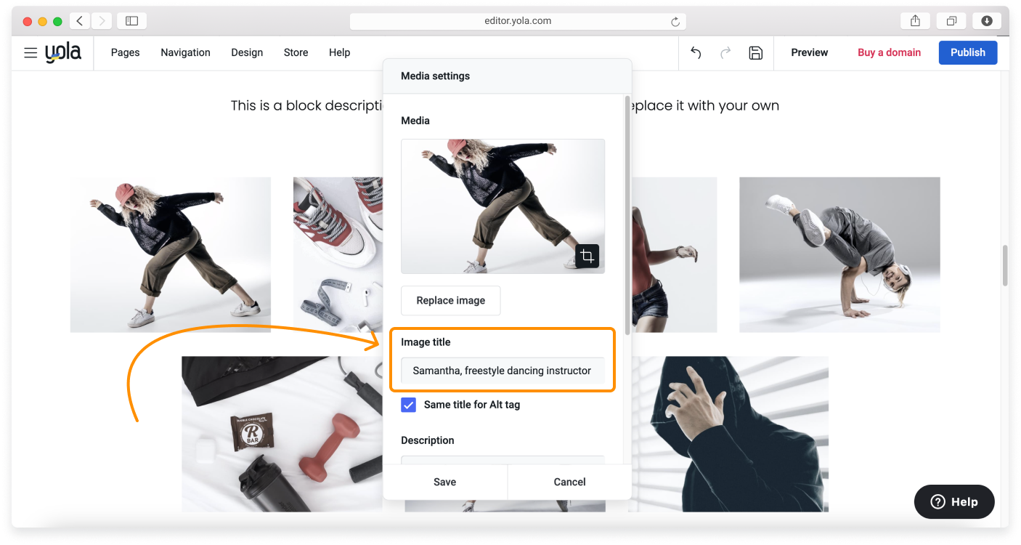Viewport: 1021px width, 545px height.
Task: Click the save disk icon in the toolbar
Action: (755, 52)
